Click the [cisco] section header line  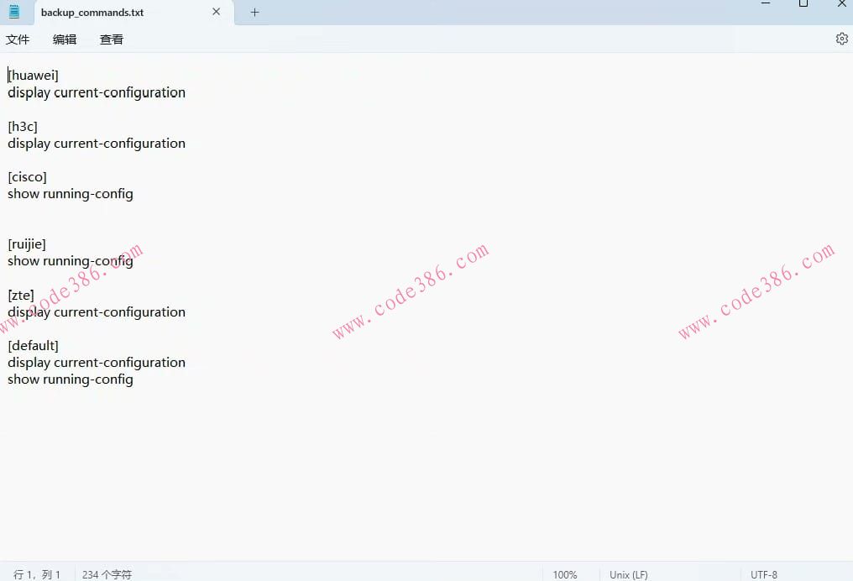point(27,177)
